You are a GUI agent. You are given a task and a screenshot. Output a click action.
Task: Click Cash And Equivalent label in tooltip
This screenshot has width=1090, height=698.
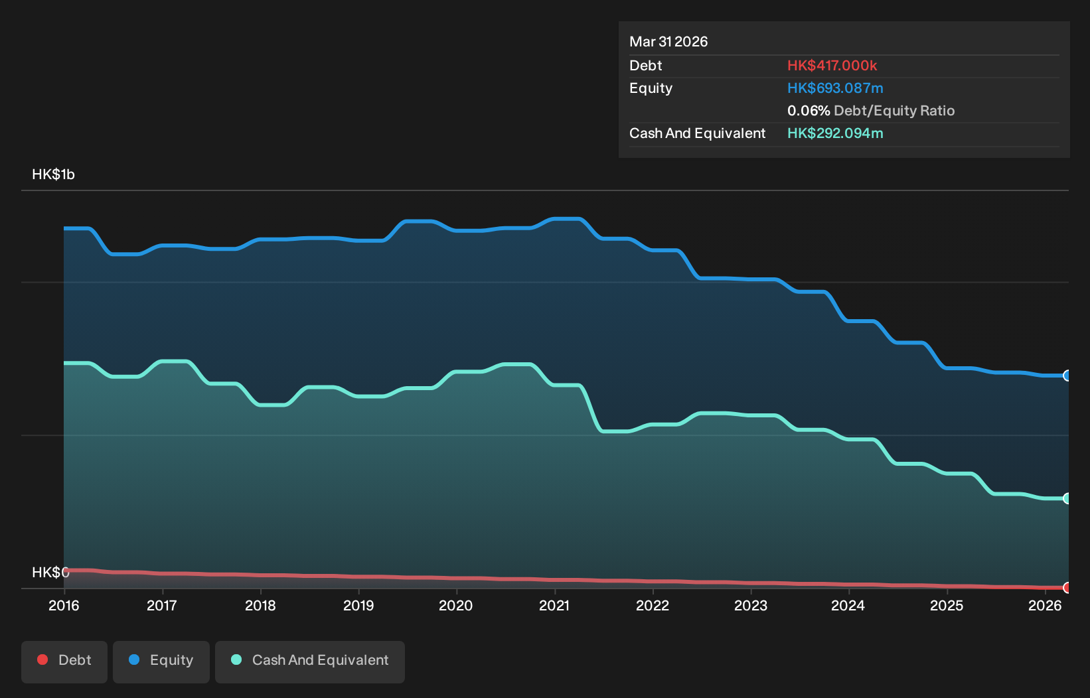pyautogui.click(x=697, y=133)
